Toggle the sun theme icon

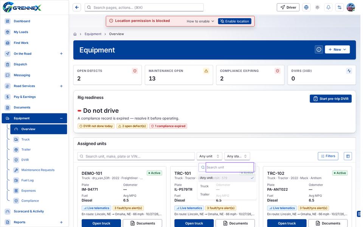[x=317, y=8]
